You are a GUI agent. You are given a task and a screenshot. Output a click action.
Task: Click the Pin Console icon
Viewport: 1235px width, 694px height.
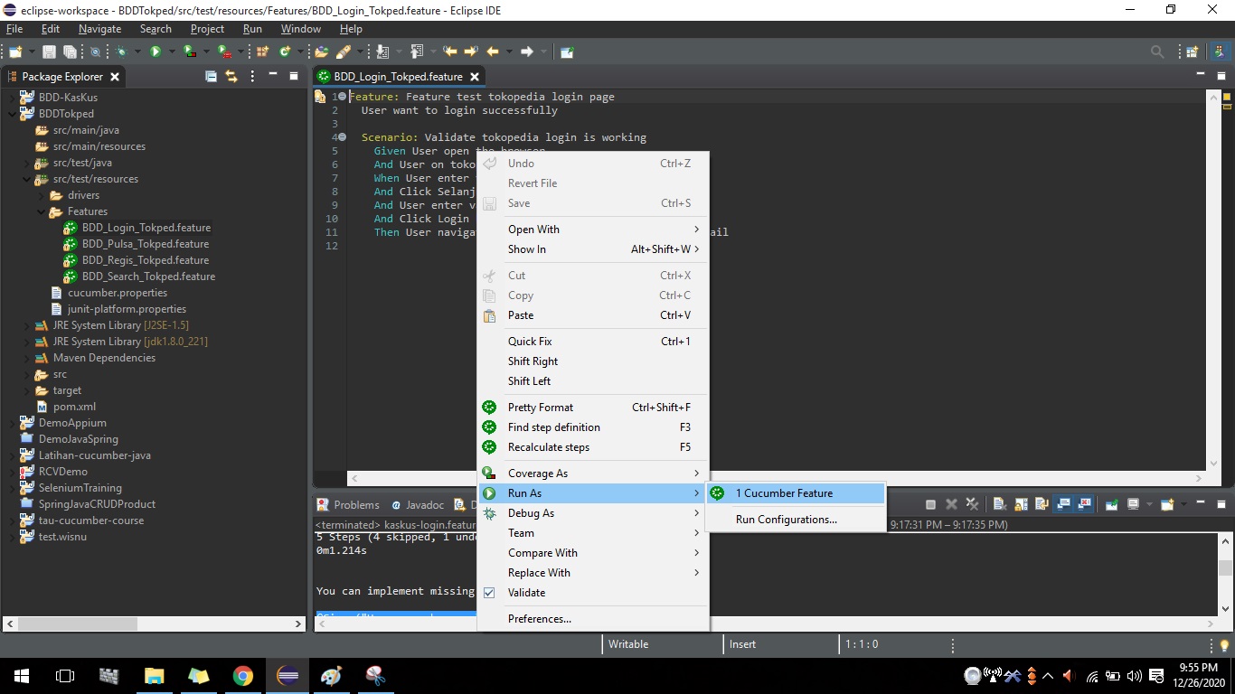click(1111, 504)
